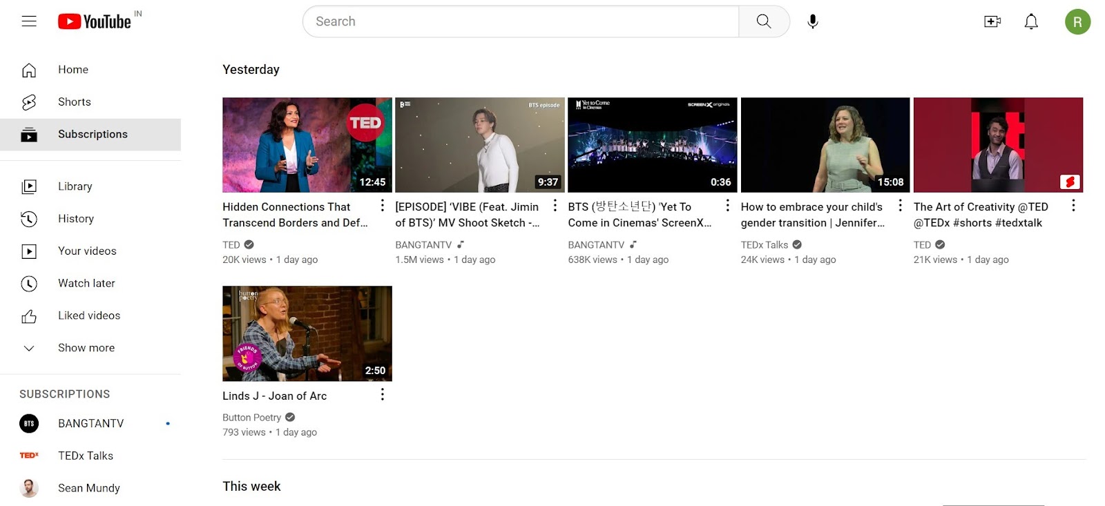Play the 12:45 TED talk thumbnail
The height and width of the screenshot is (506, 1105).
point(307,145)
